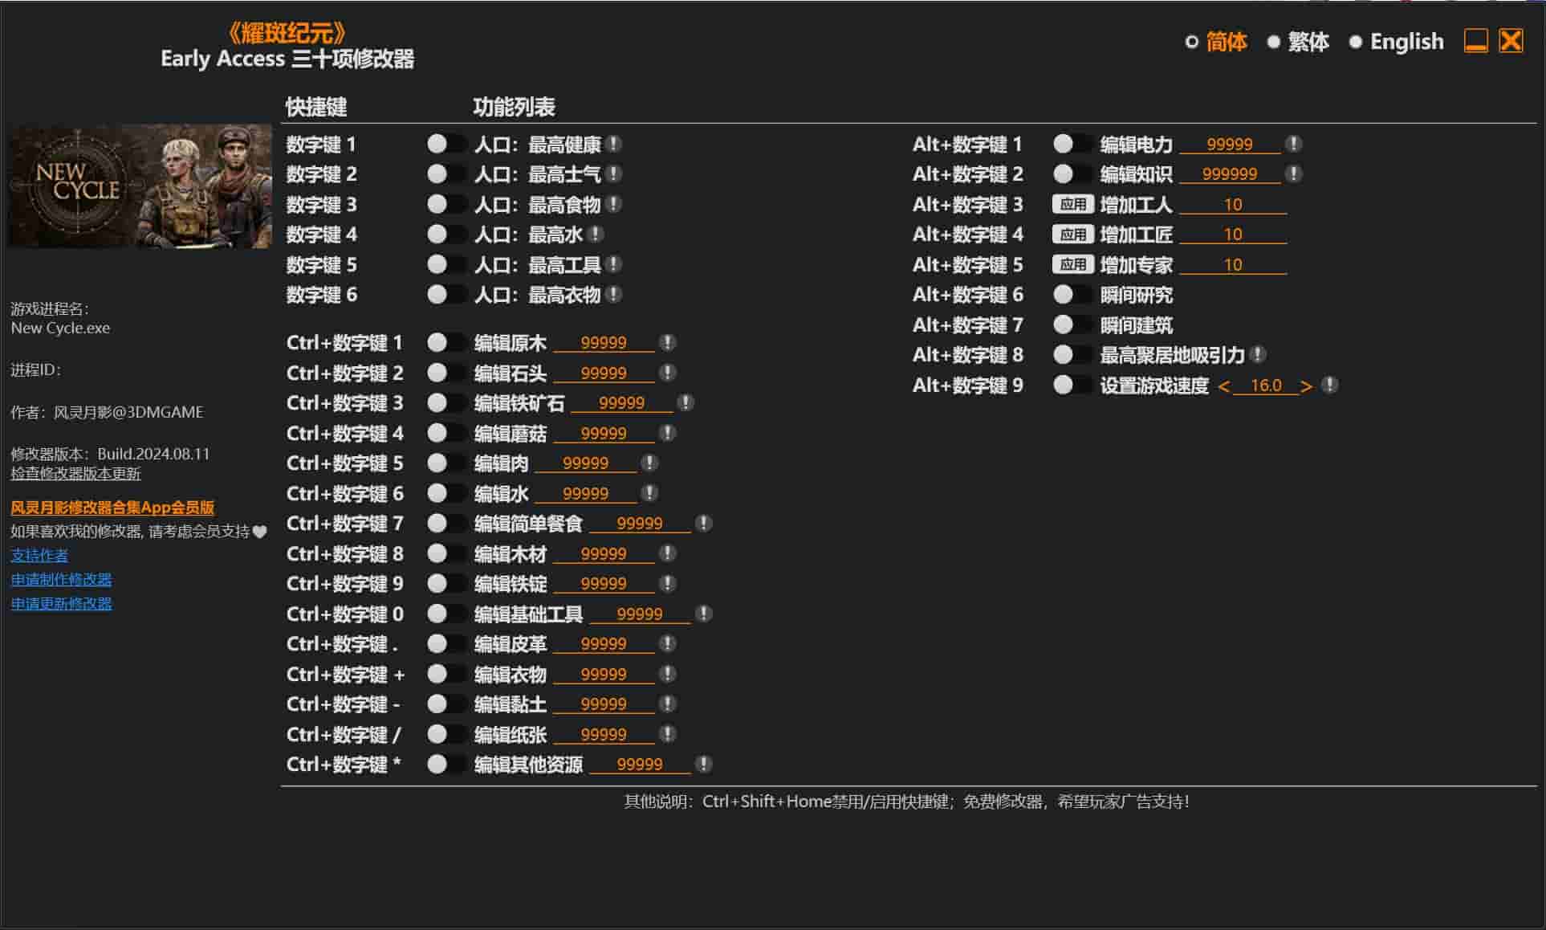The height and width of the screenshot is (930, 1546).
Task: Click the warning icon beside 人口：最高水
Action: (595, 235)
